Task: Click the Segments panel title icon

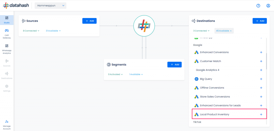Action: point(109,64)
